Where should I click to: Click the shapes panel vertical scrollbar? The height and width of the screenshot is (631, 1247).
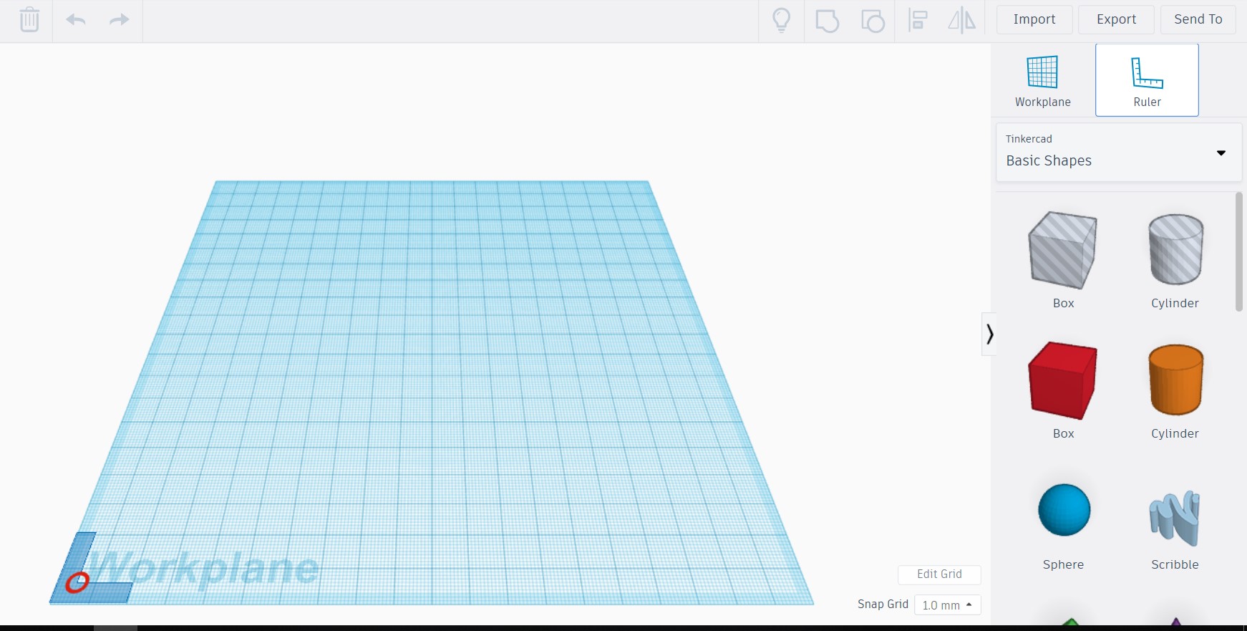(1239, 251)
